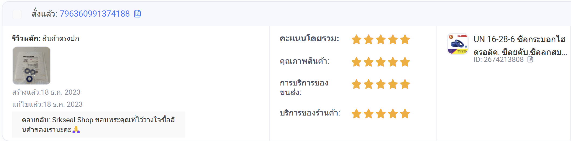Click the first star of คะแนนโดยรวม rating
The height and width of the screenshot is (141, 571).
pyautogui.click(x=356, y=40)
